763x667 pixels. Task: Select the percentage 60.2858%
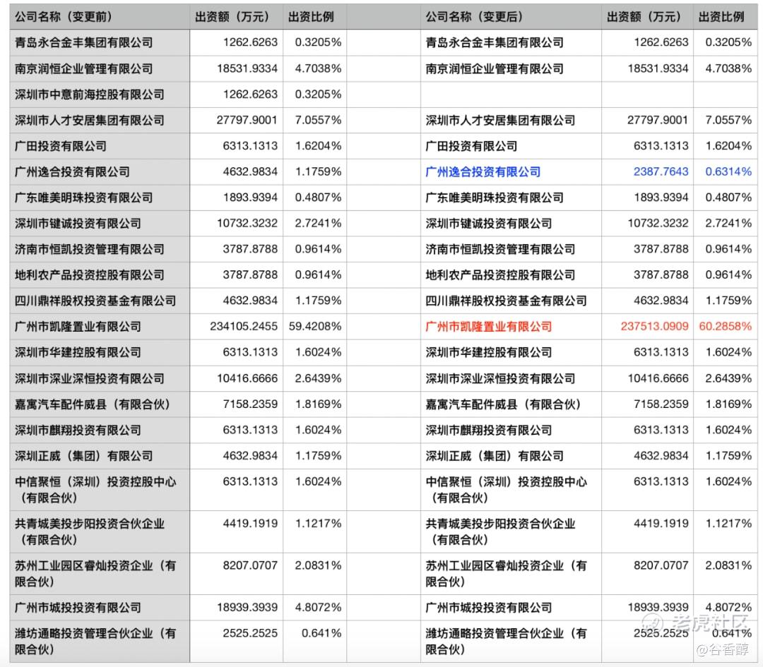725,326
